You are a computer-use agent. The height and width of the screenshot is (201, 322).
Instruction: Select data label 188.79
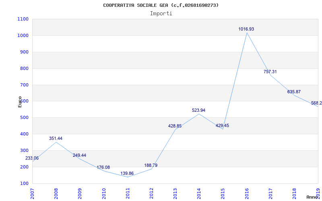tap(151, 165)
